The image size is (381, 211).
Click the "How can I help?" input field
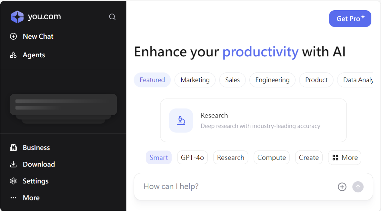coord(238,186)
